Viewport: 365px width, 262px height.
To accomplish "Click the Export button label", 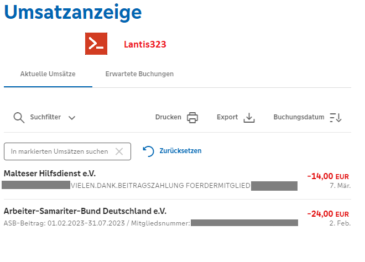I will point(227,117).
